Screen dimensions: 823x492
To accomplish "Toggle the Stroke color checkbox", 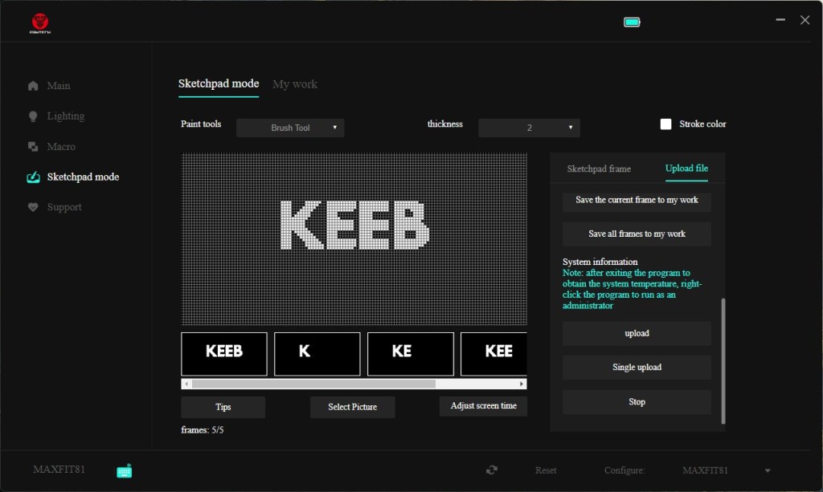I will 665,124.
